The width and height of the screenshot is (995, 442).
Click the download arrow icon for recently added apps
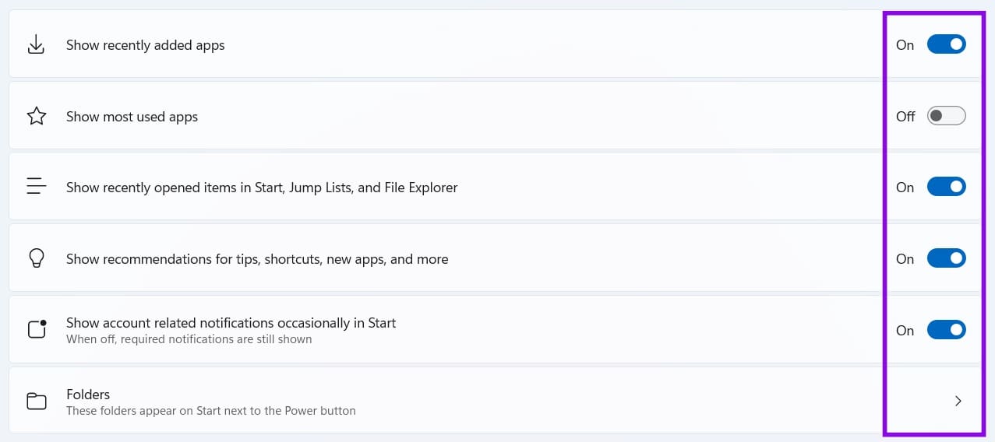(36, 45)
